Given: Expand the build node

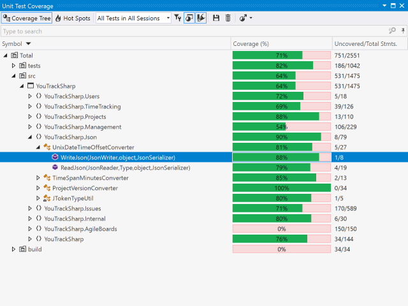Looking at the screenshot, I should click(14, 249).
